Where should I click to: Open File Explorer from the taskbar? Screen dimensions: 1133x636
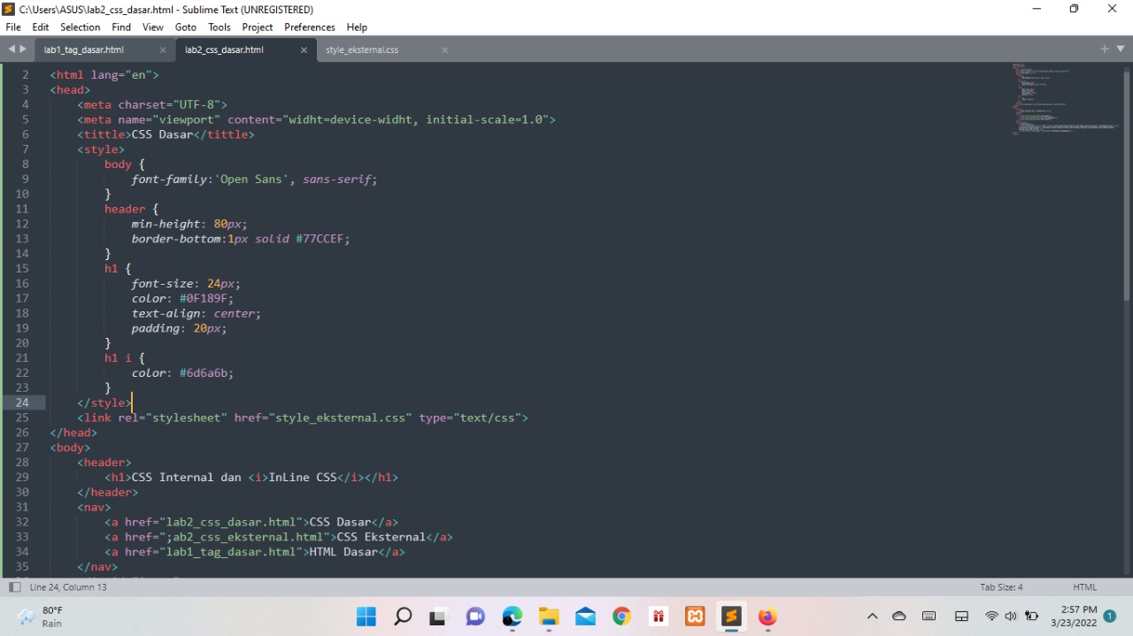click(x=549, y=617)
